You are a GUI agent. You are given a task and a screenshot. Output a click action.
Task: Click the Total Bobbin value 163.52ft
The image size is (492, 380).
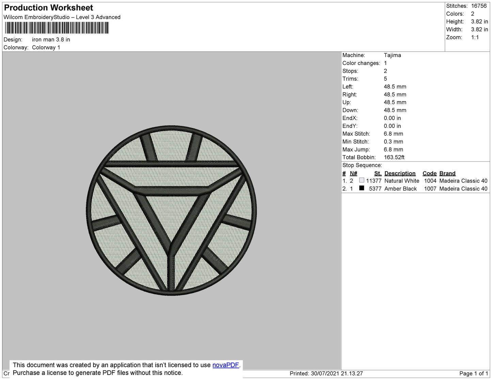pyautogui.click(x=394, y=158)
